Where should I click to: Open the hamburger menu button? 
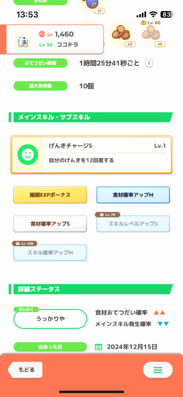(x=158, y=370)
